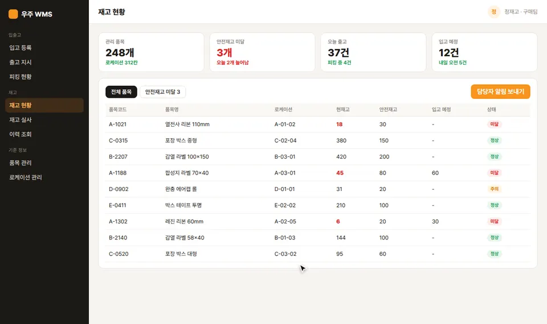Click item name 감열 라벨 100×150
Image resolution: width=547 pixels, height=324 pixels.
(x=187, y=157)
